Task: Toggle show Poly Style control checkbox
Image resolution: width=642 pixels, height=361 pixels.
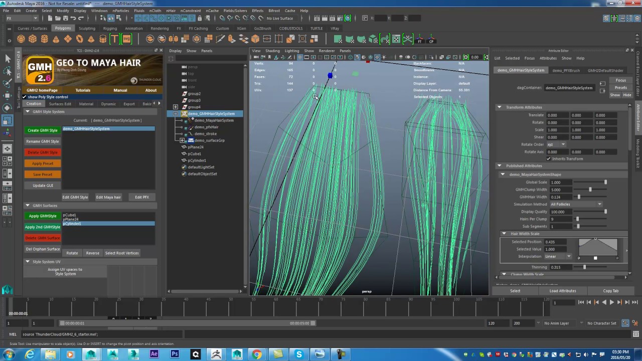Action: [x=24, y=97]
